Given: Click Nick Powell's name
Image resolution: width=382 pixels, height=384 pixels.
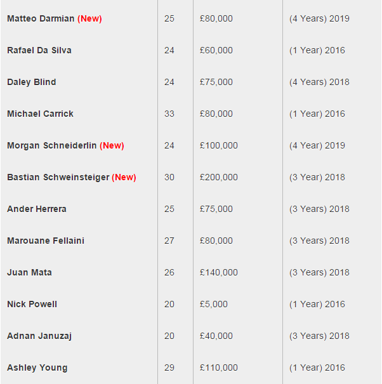Looking at the screenshot, I should (32, 304).
